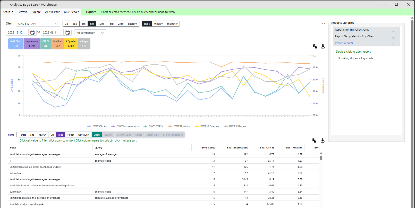Toggle BWT Clicks series in the chart legend
Image resolution: width=415 pixels, height=208 pixels.
click(97, 126)
